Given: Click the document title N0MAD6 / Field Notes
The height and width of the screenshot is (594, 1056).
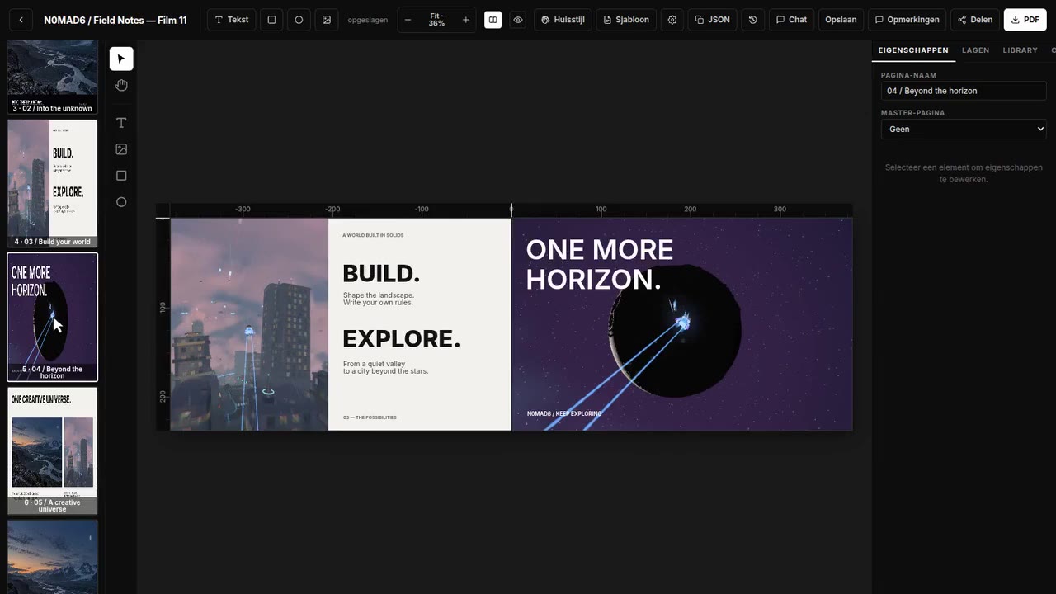Looking at the screenshot, I should click(115, 20).
